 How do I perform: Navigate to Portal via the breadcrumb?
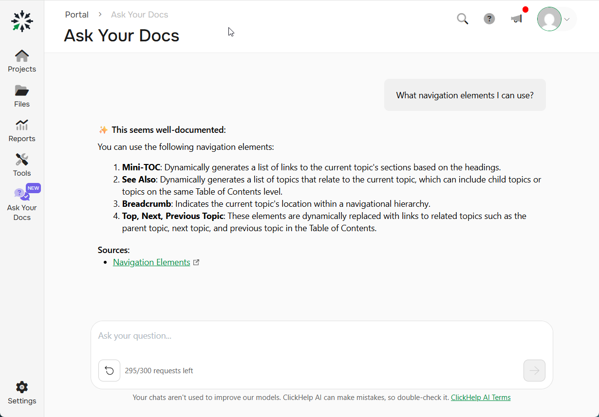coord(76,14)
